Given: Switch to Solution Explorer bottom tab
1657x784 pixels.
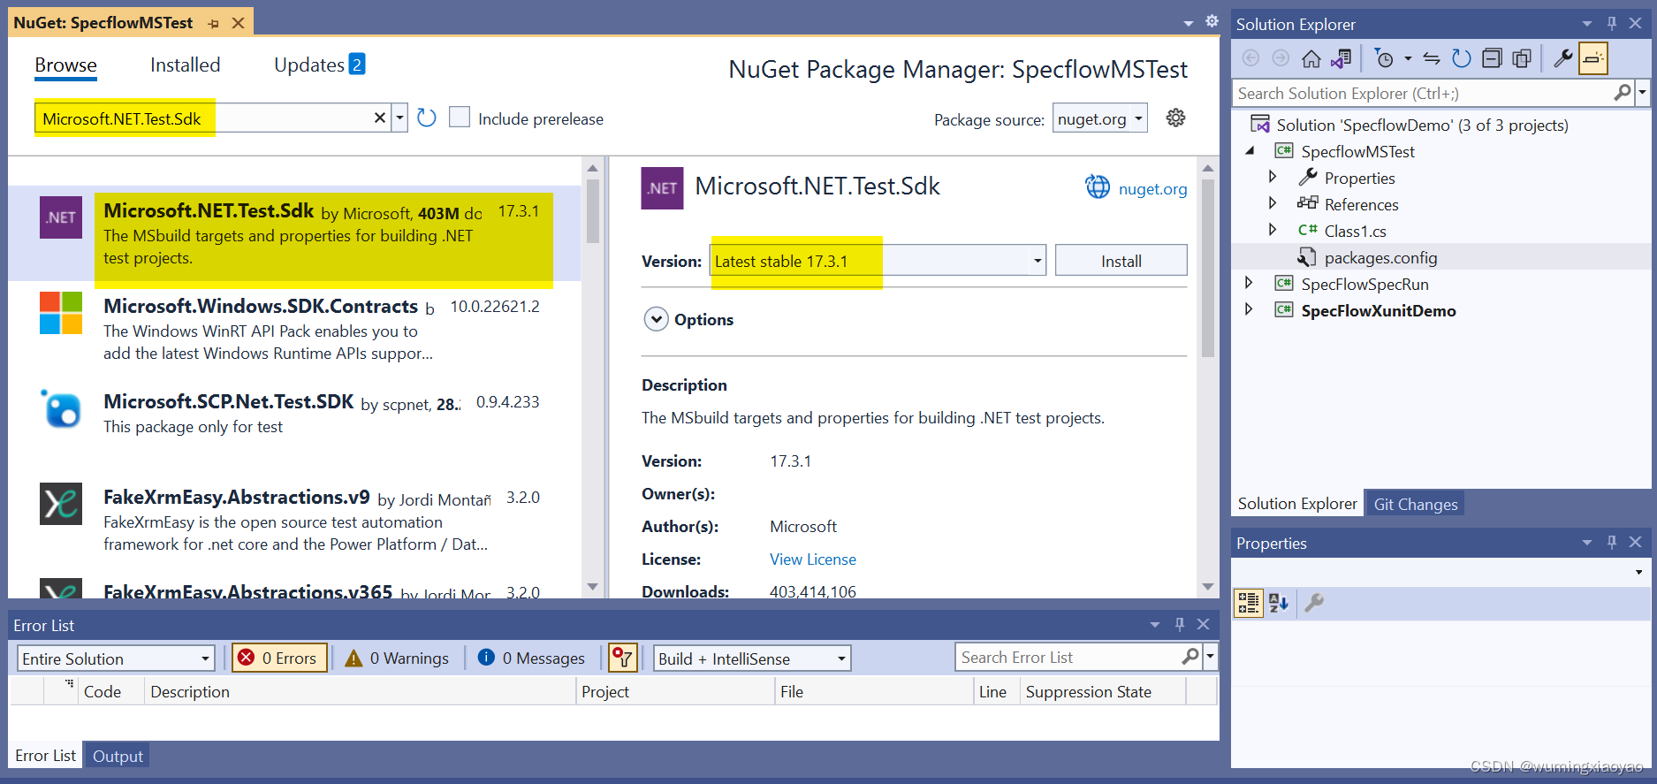Looking at the screenshot, I should pos(1296,504).
